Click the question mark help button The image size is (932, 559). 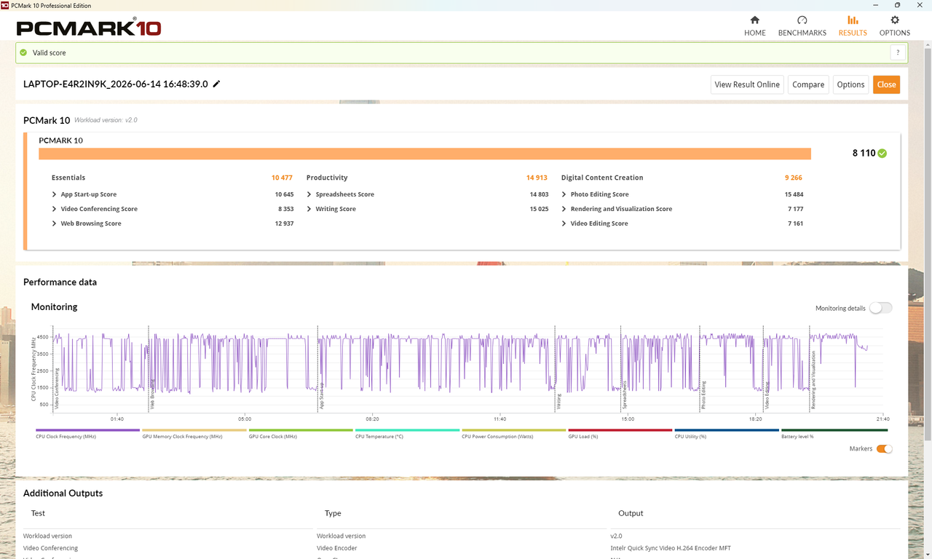pos(898,52)
